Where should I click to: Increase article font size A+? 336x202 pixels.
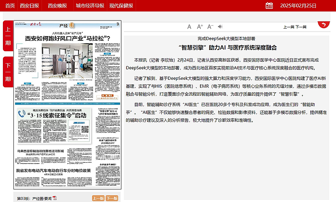tap(200, 26)
